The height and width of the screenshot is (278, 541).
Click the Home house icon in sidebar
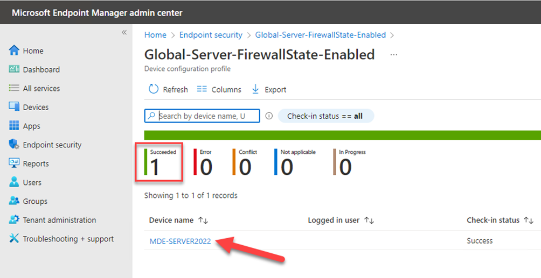14,51
